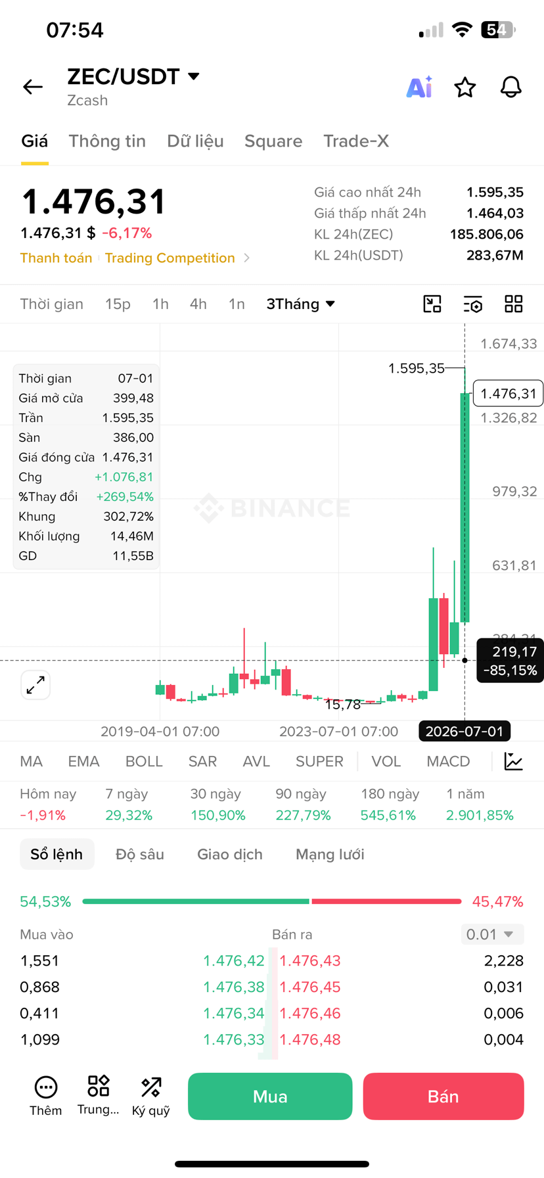Tap the green Mua button
This screenshot has width=544, height=1178.
[270, 1096]
